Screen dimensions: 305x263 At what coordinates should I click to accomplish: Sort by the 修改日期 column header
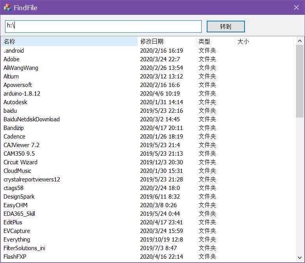tap(167, 41)
